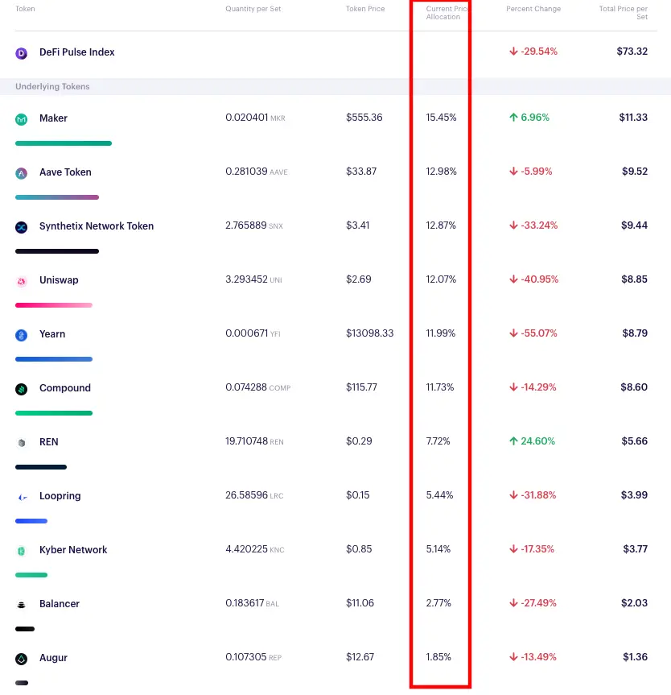Click the Maker green allocation bar

pyautogui.click(x=64, y=143)
